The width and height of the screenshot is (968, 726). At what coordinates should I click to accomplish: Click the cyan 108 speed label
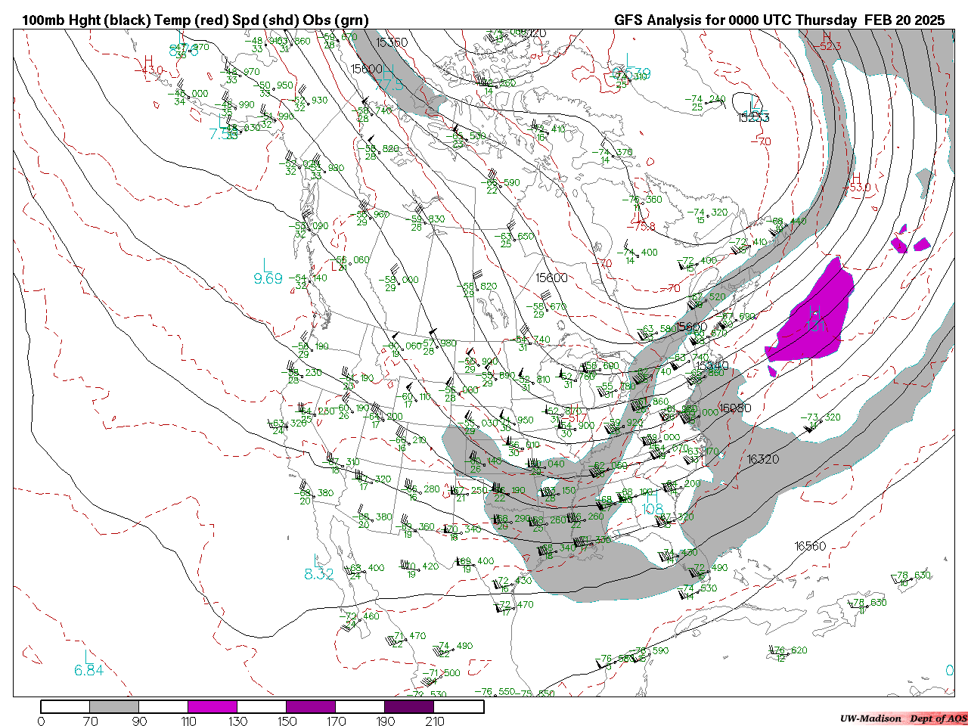[652, 510]
